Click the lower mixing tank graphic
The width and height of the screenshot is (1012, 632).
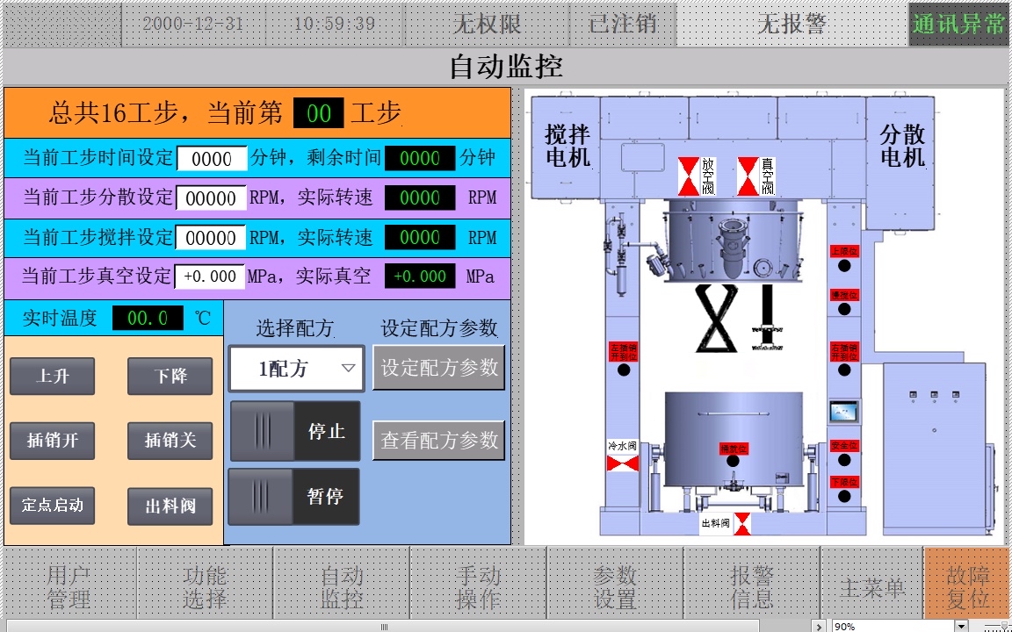pyautogui.click(x=734, y=440)
